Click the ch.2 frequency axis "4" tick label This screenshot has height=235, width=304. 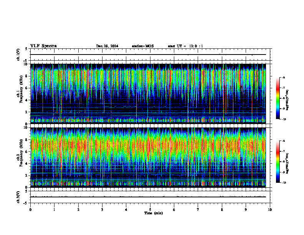27,164
